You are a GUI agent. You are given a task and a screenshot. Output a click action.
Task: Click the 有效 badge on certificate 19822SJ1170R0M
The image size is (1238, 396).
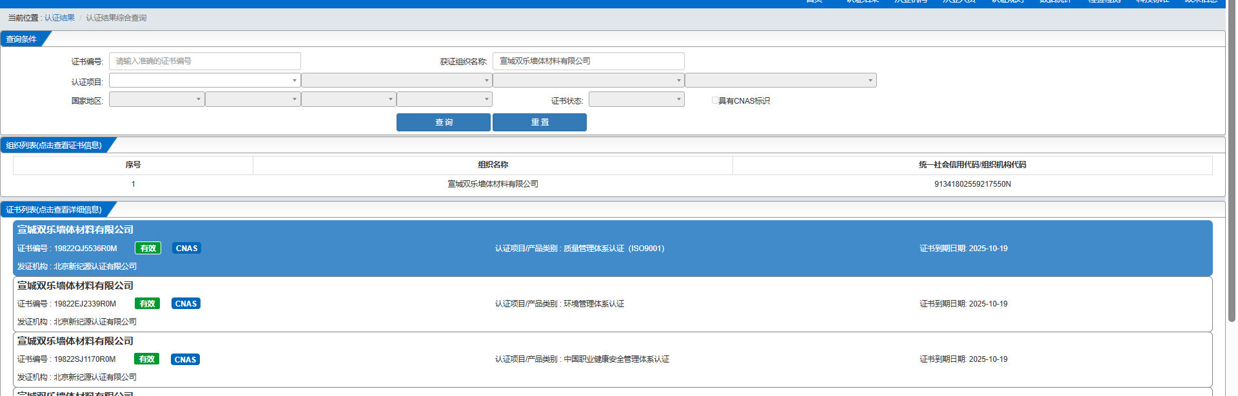point(146,359)
